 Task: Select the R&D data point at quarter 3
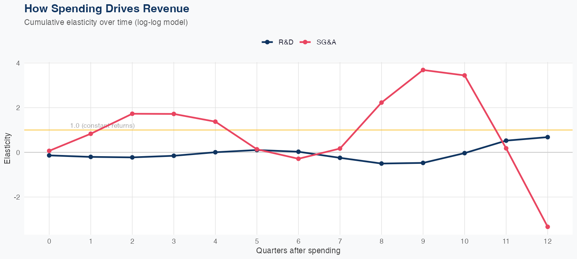(174, 156)
